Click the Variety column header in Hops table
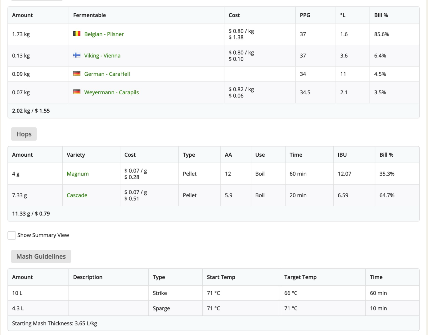Image resolution: width=428 pixels, height=335 pixels. coord(76,154)
